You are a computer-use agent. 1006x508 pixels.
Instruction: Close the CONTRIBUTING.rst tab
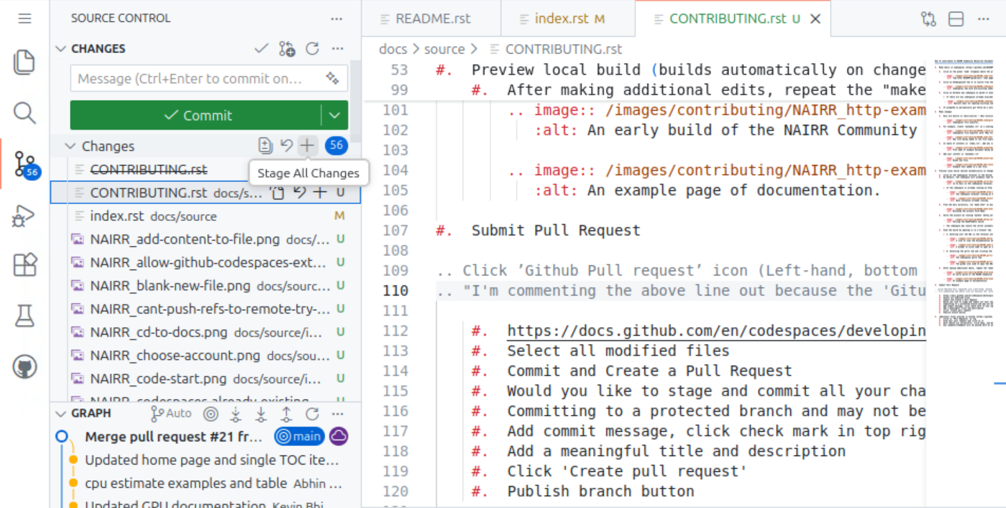tap(815, 19)
